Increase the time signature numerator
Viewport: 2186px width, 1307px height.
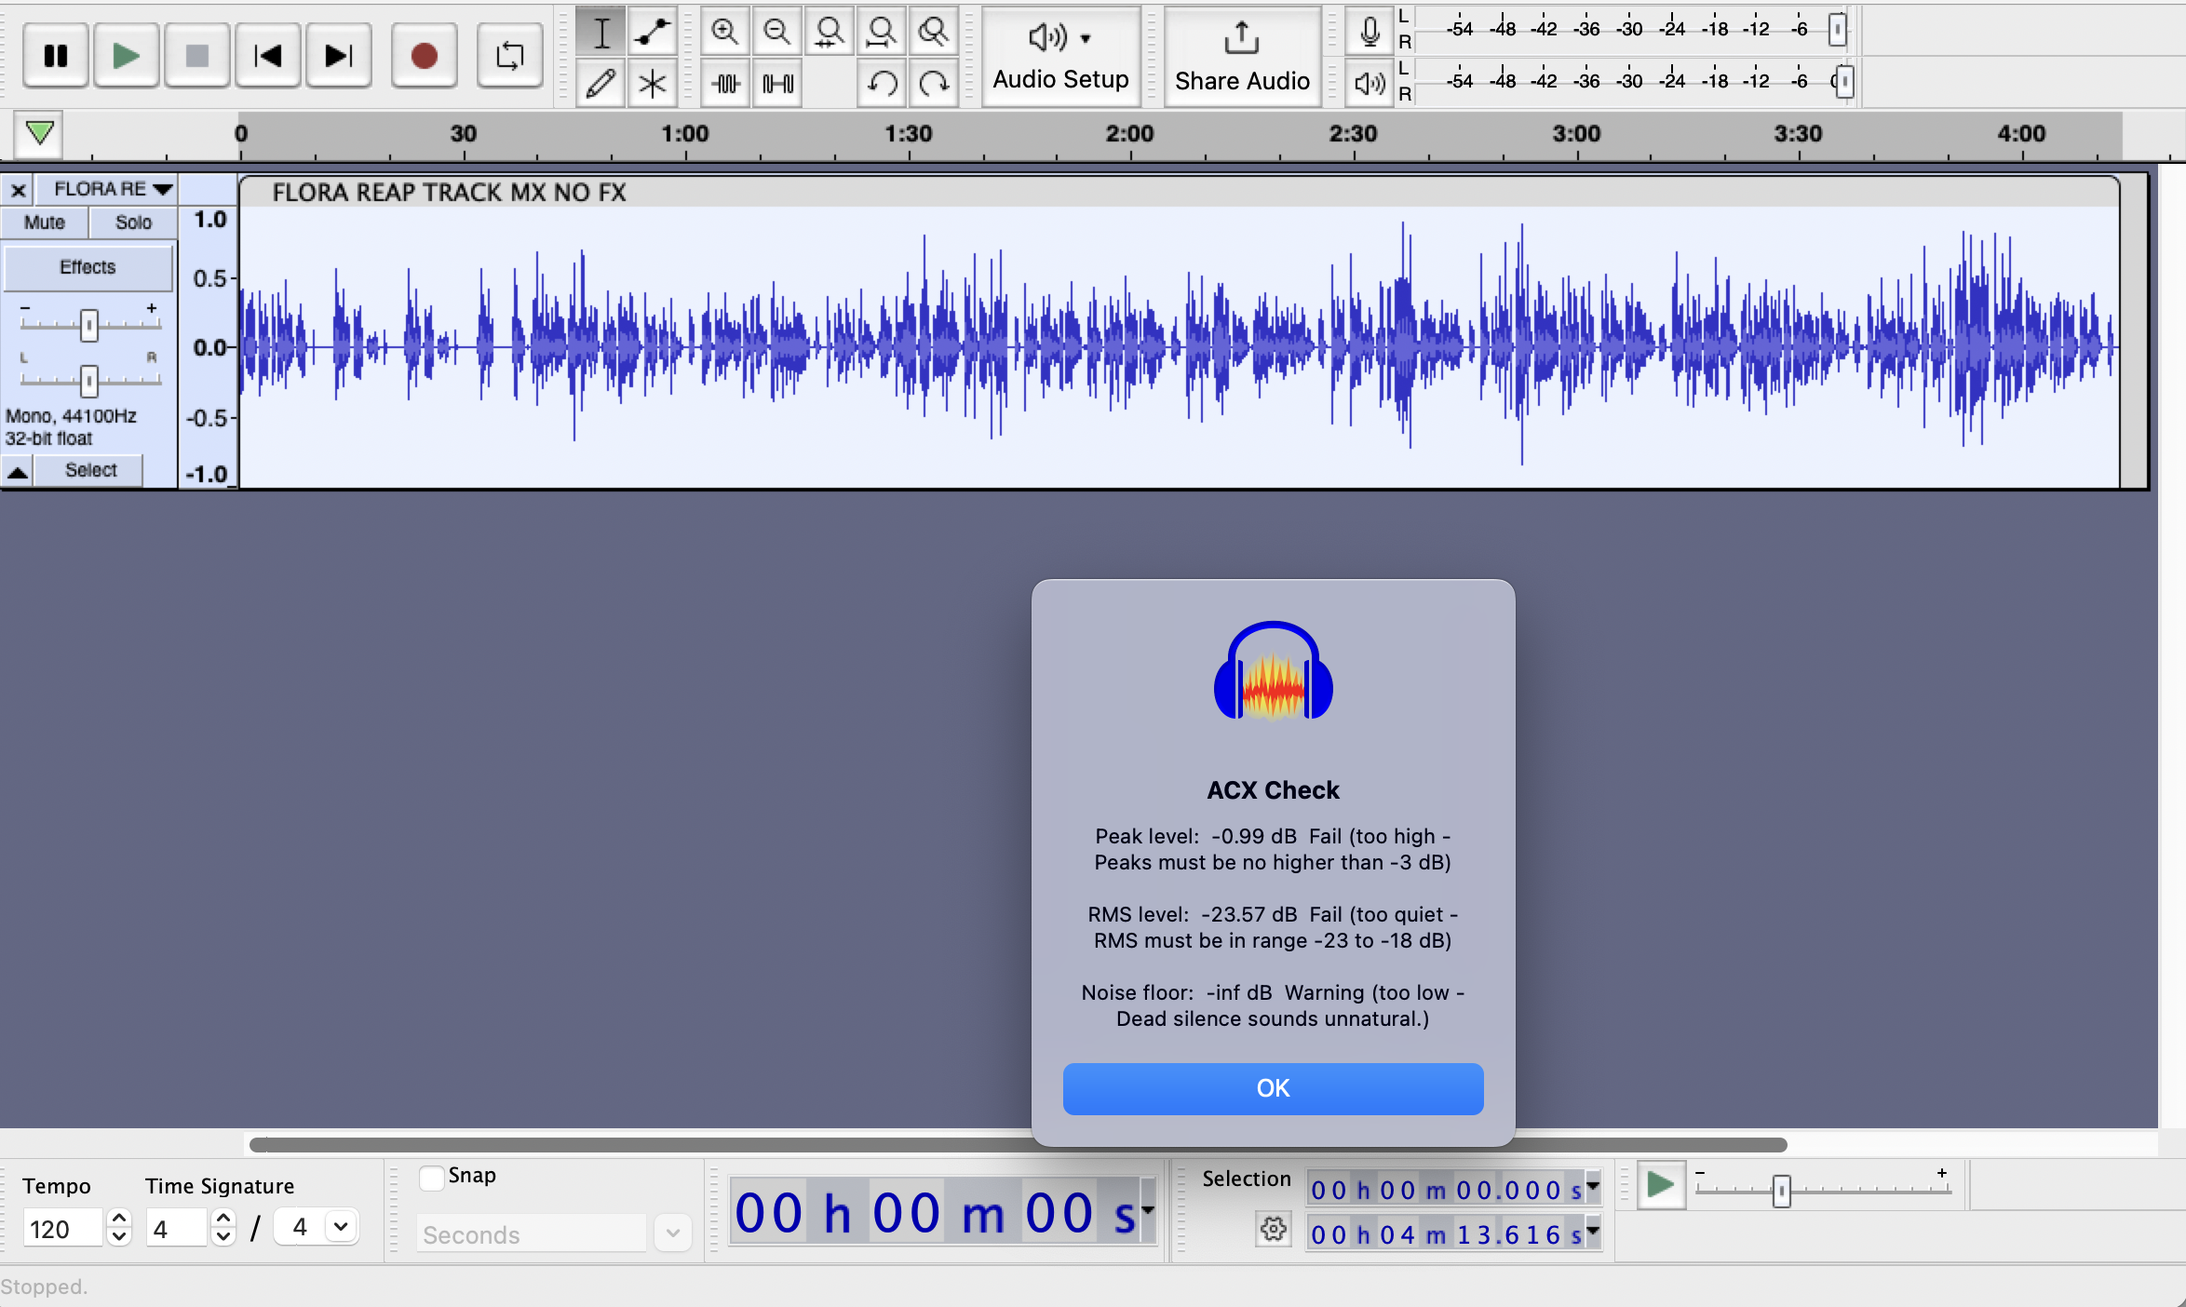tap(223, 1219)
